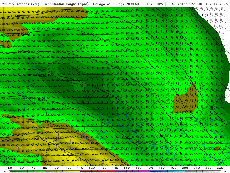
Task: Click the color bar value 220
Action: tap(208, 168)
